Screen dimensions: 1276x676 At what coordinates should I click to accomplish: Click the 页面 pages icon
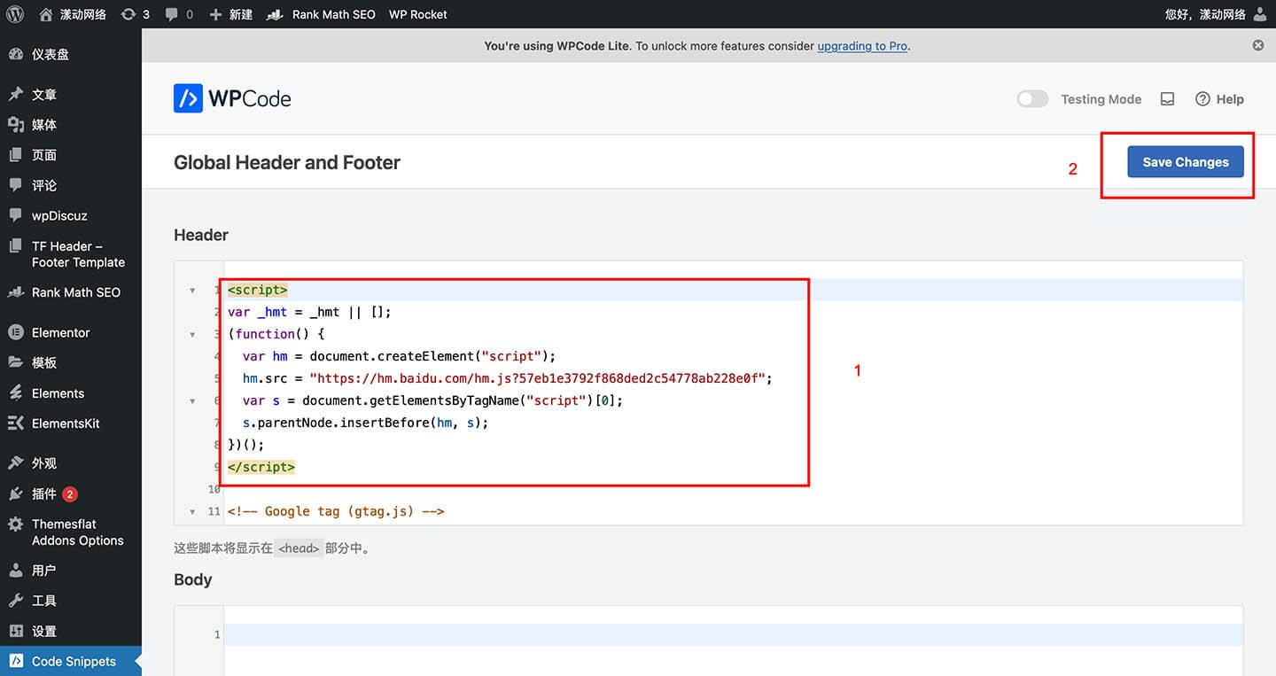(x=16, y=155)
